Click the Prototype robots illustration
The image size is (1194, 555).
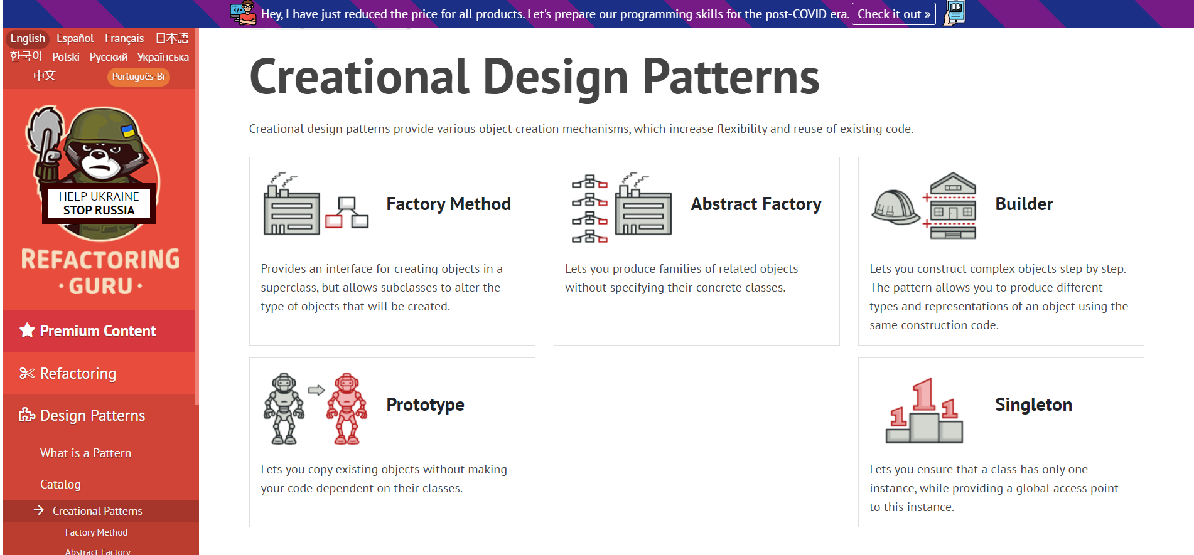[x=315, y=408]
